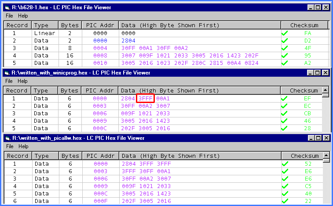Open Help menu in b628-1.hex window
This screenshot has height=206, width=333.
[x=23, y=16]
